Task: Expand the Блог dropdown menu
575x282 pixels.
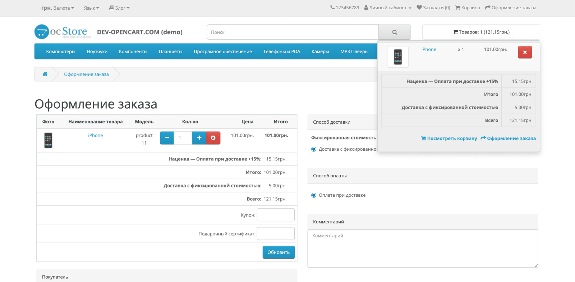Action: coord(119,8)
